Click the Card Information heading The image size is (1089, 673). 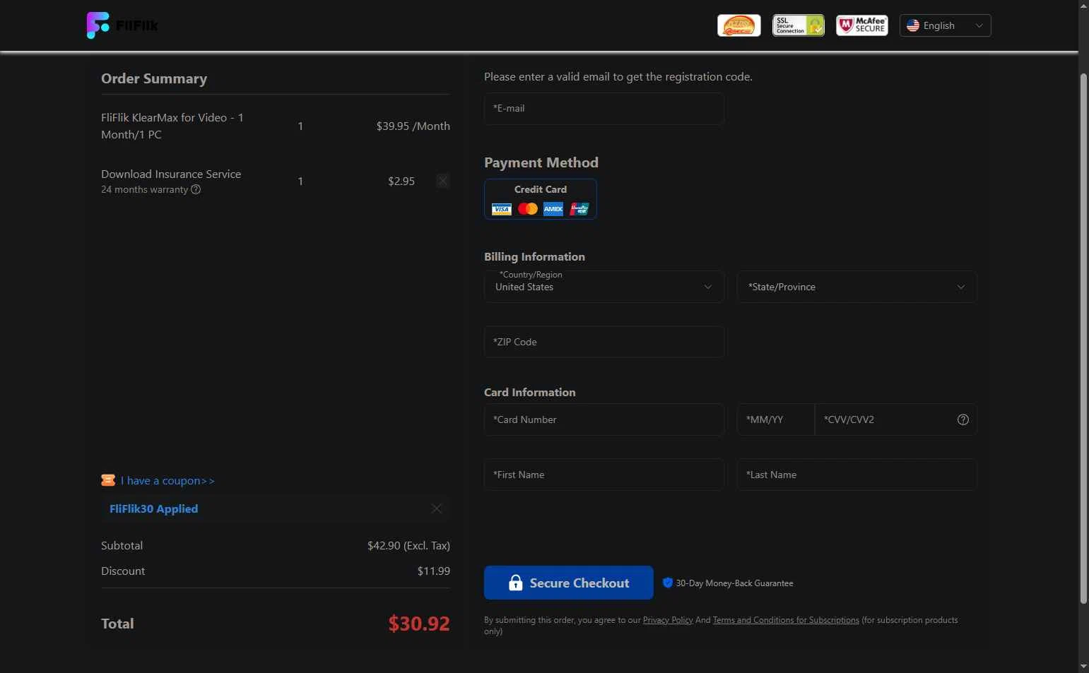[529, 392]
